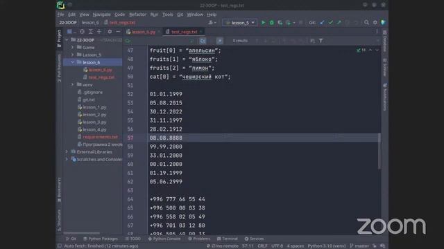Open IDE settings gear in top toolbar

pyautogui.click(x=375, y=23)
